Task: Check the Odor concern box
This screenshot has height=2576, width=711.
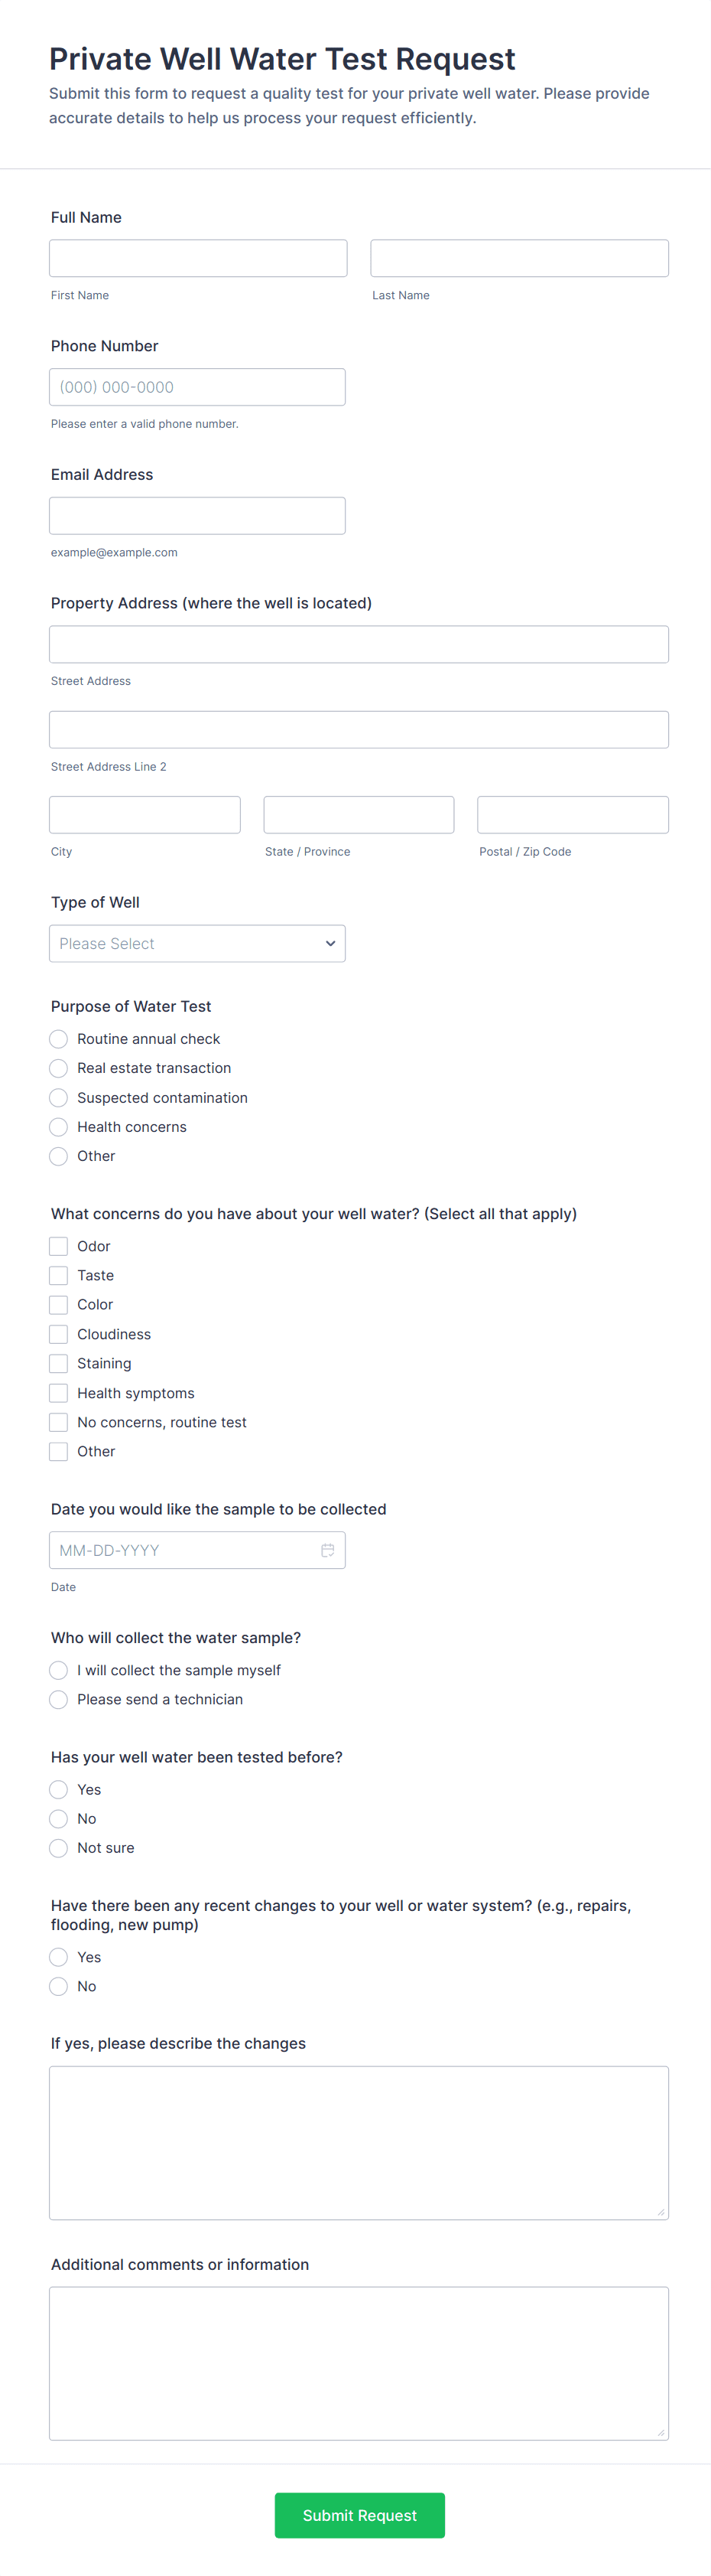Action: pos(59,1246)
